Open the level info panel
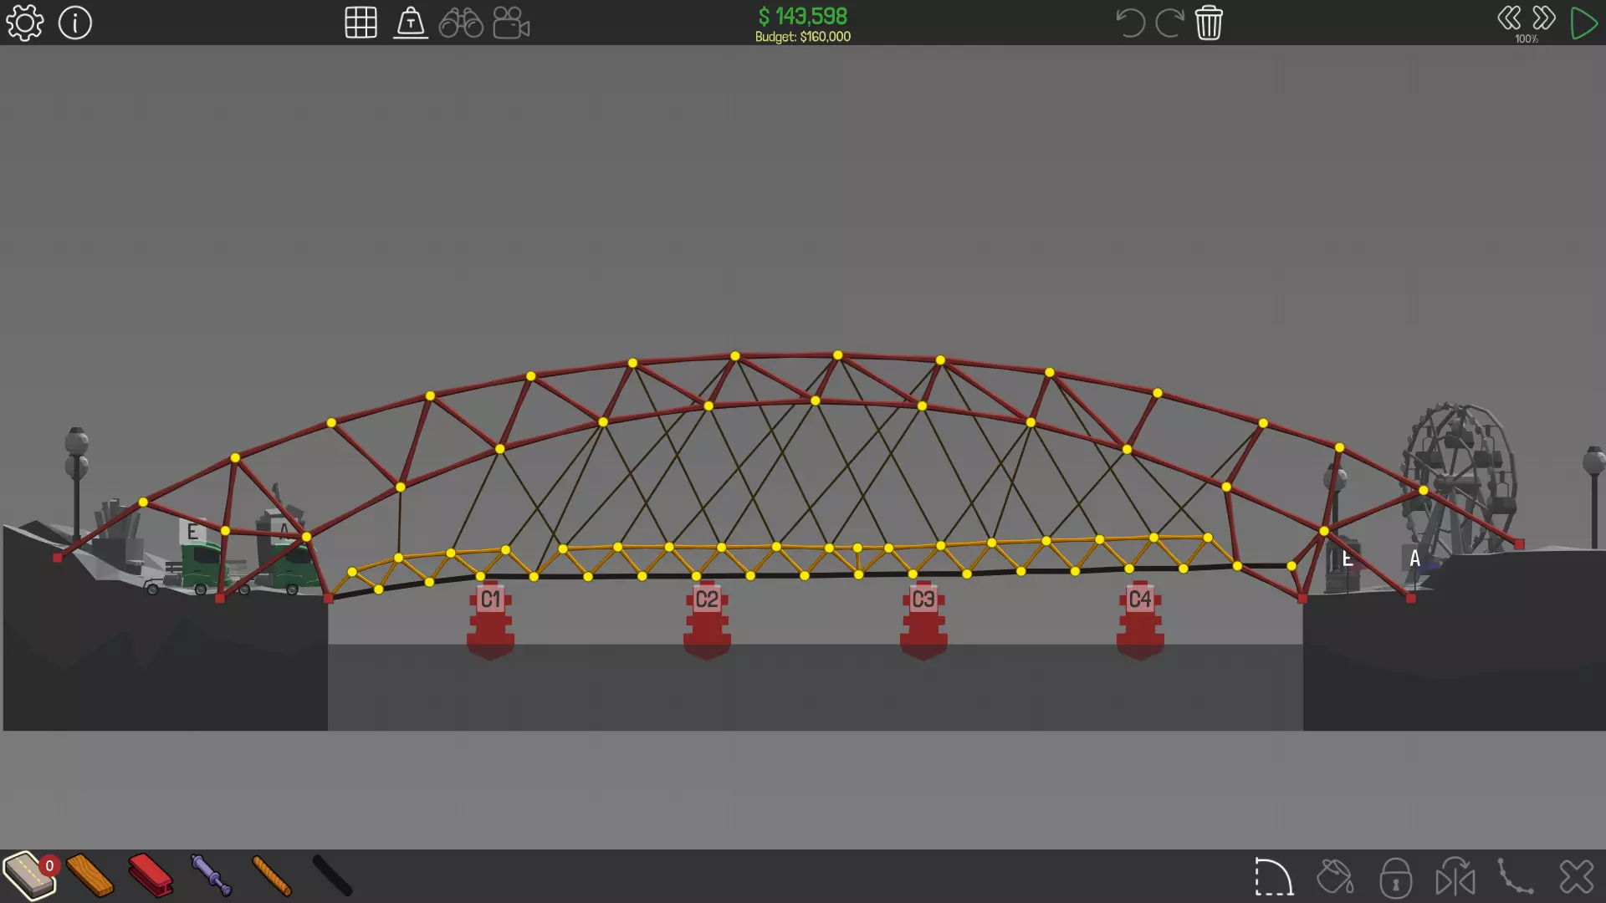Viewport: 1606px width, 903px height. pyautogui.click(x=75, y=23)
